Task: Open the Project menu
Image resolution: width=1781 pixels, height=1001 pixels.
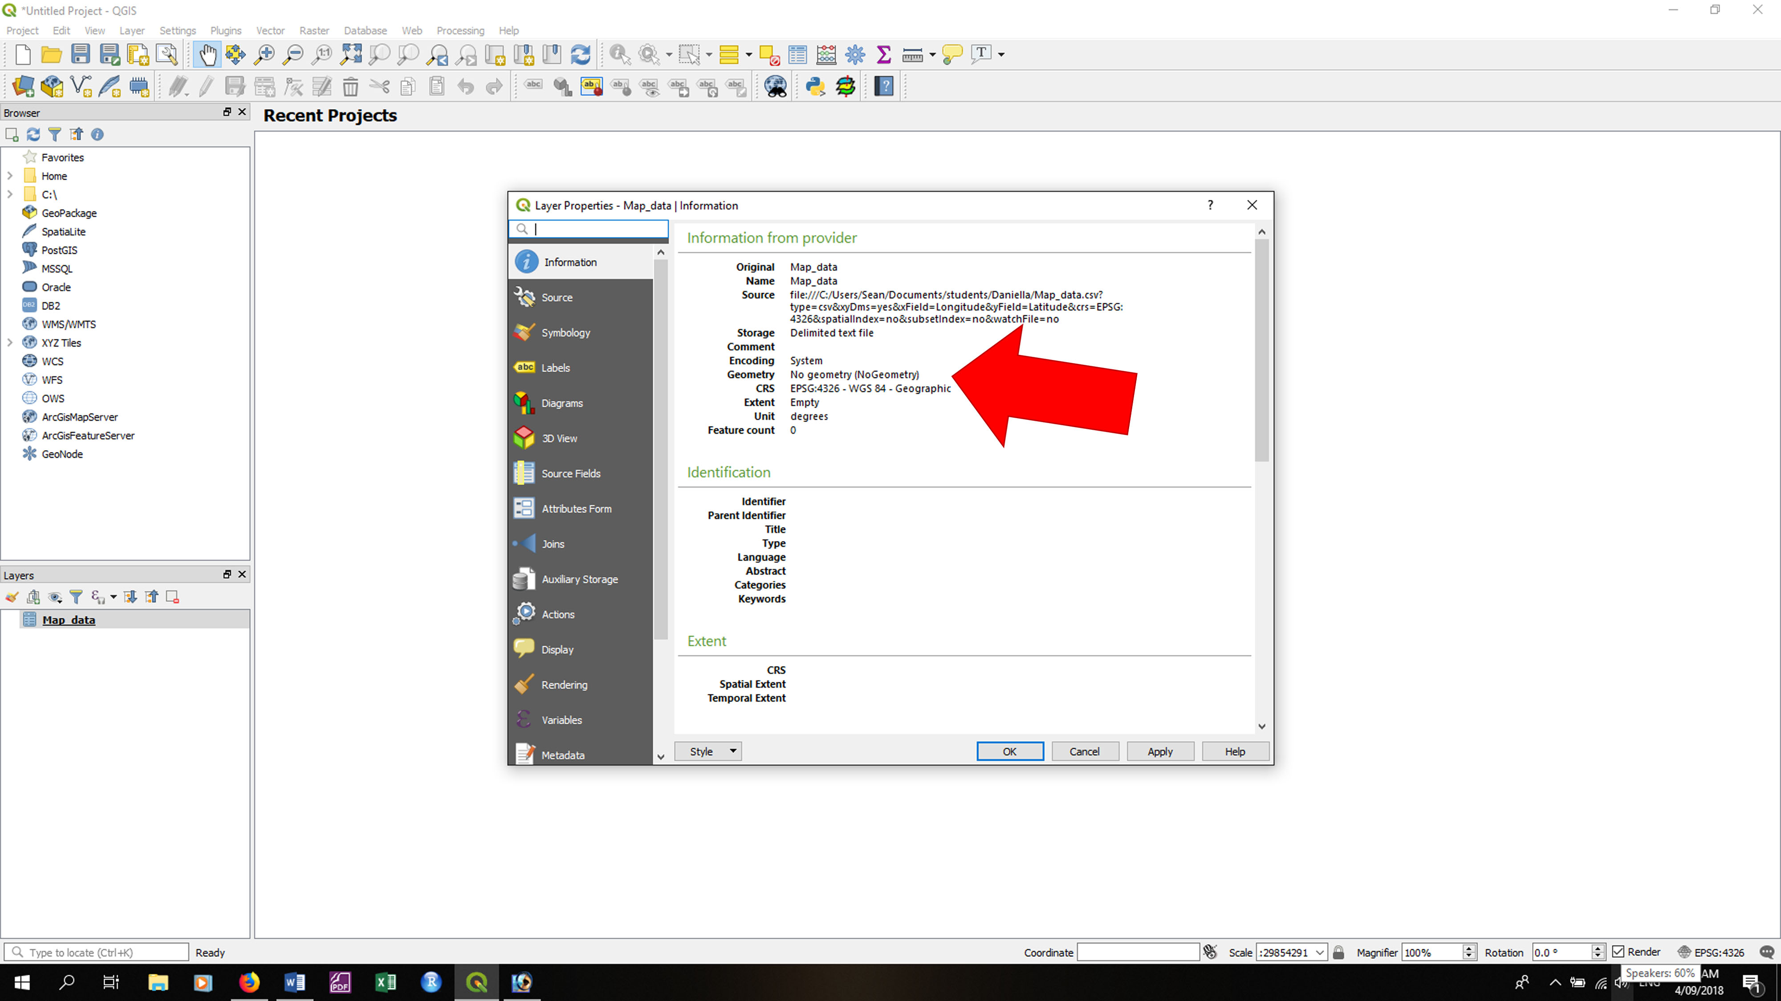Action: [22, 30]
